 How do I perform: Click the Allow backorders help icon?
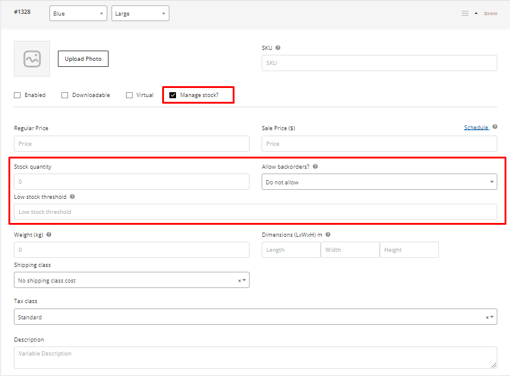(x=315, y=167)
